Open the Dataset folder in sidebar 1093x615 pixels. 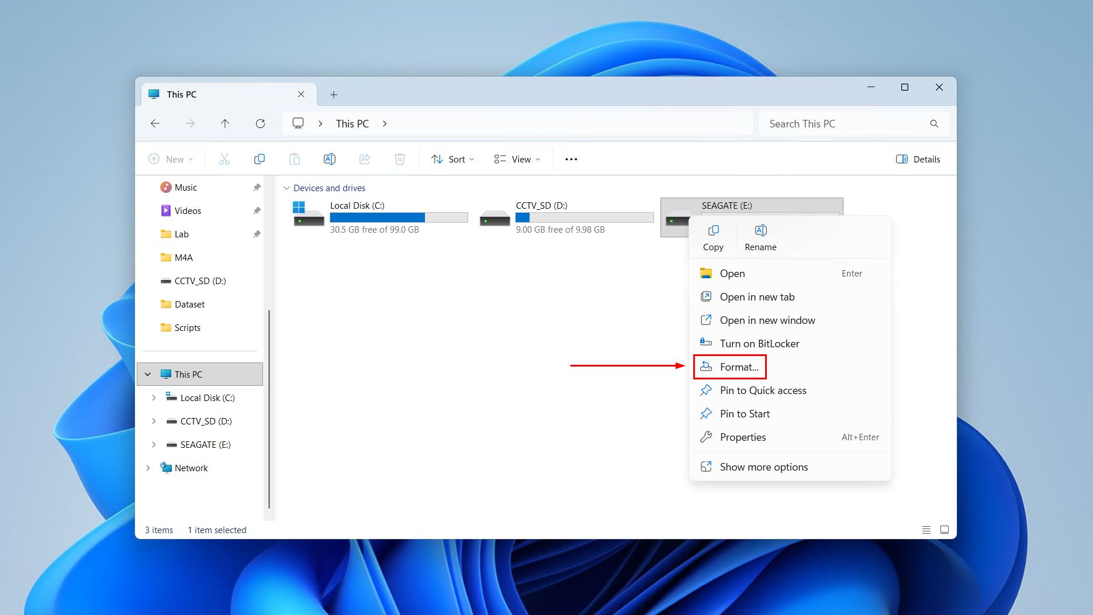[182, 304]
